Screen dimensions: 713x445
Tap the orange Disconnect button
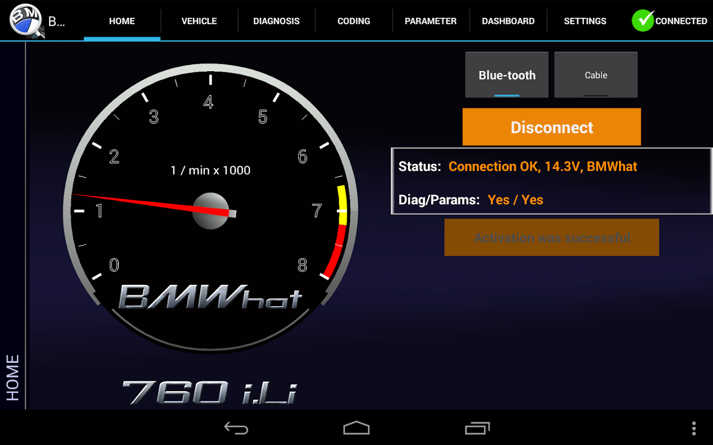[x=552, y=127]
